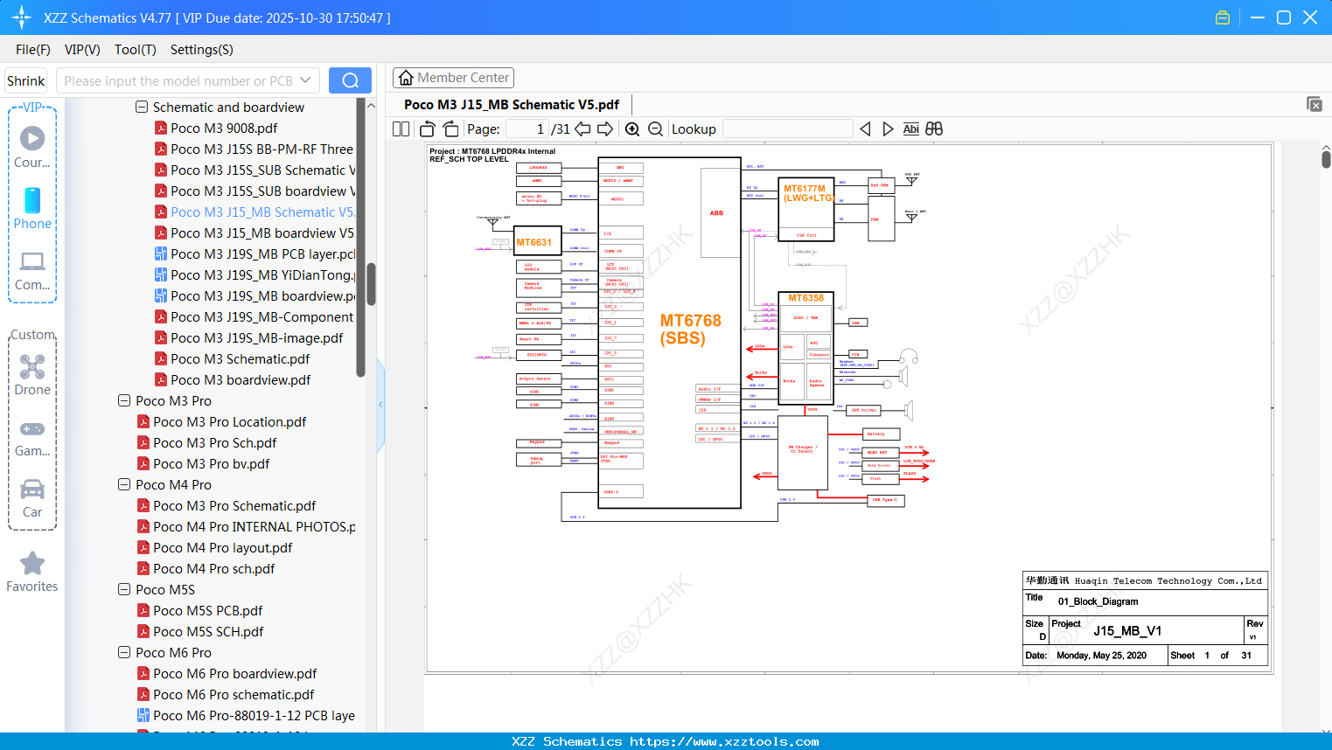Collapse the Poco M3 Pro folder
1332x750 pixels.
123,400
